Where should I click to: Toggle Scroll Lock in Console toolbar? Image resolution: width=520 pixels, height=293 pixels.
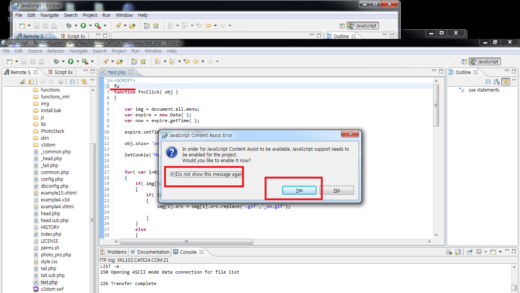pyautogui.click(x=458, y=252)
